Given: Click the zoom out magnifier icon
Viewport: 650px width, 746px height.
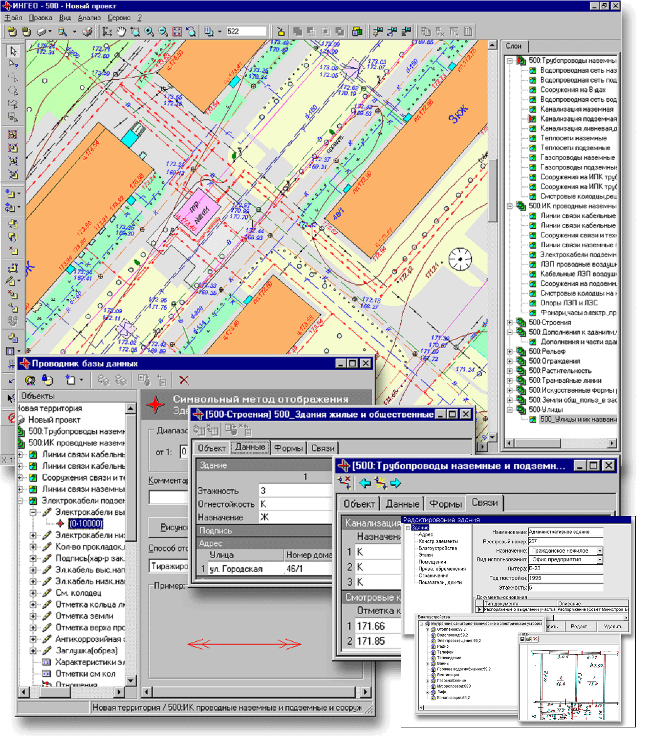Looking at the screenshot, I should coord(163,32).
